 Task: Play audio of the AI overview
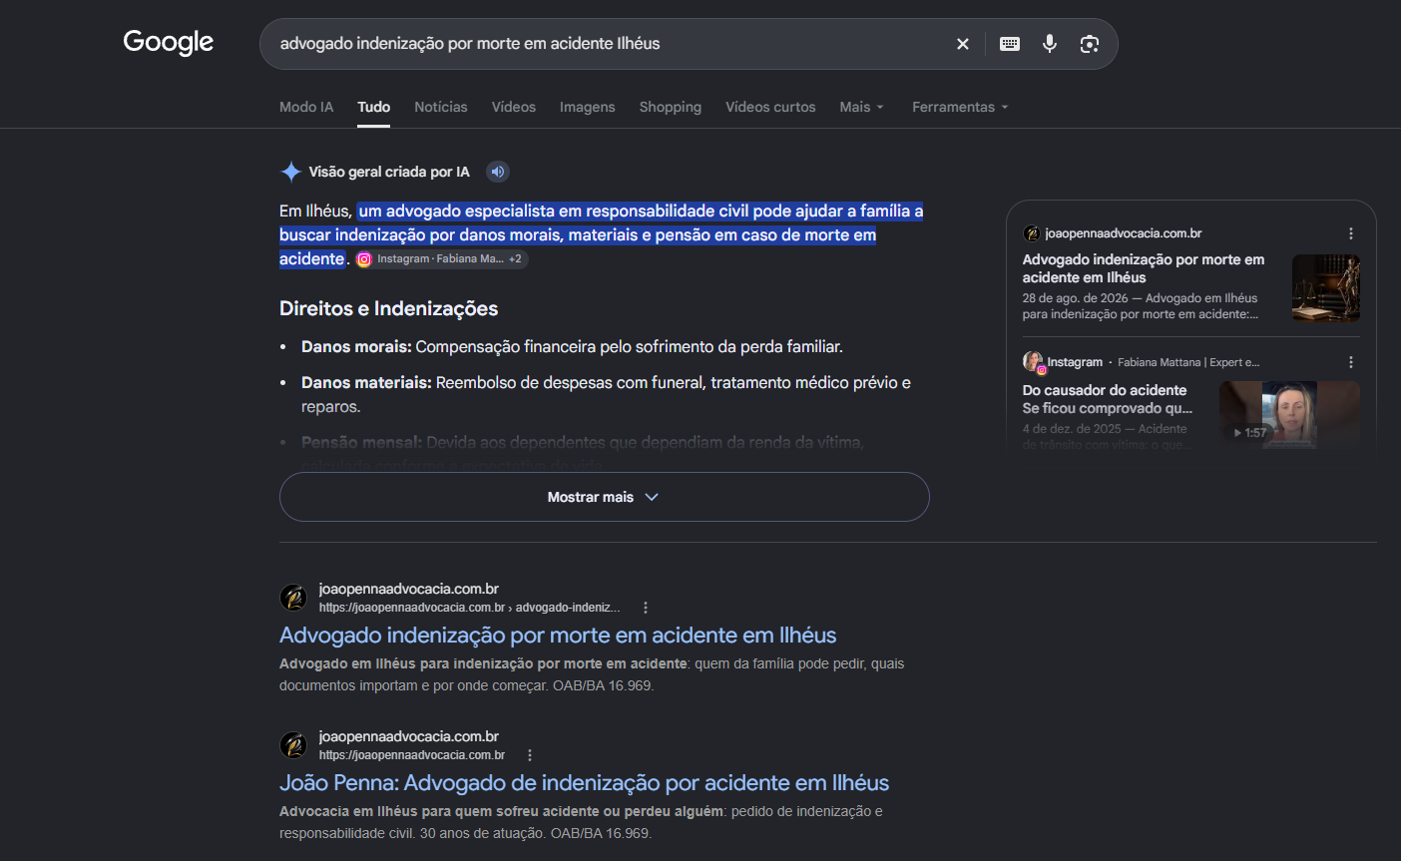pyautogui.click(x=498, y=172)
